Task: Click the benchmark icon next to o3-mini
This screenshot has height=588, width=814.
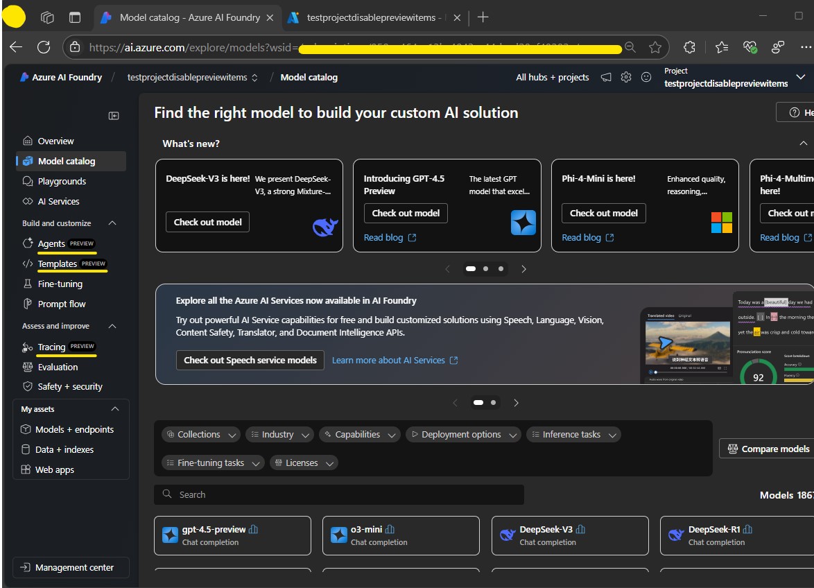Action: coord(390,529)
